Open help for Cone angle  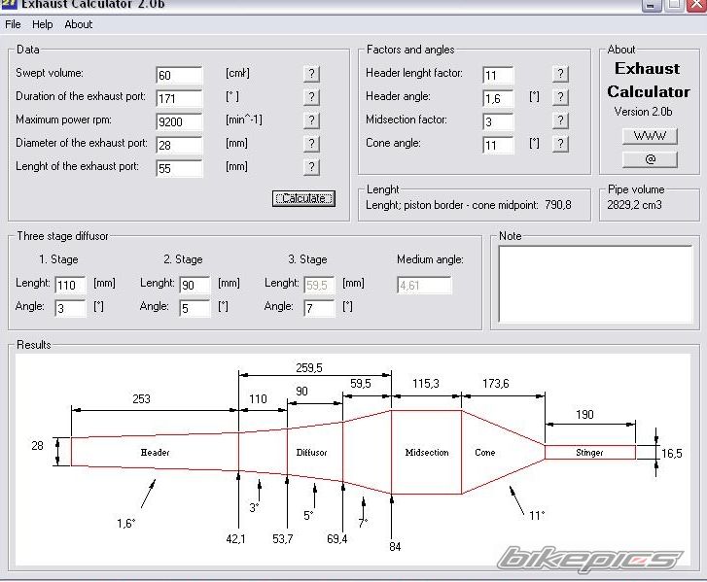pyautogui.click(x=560, y=144)
